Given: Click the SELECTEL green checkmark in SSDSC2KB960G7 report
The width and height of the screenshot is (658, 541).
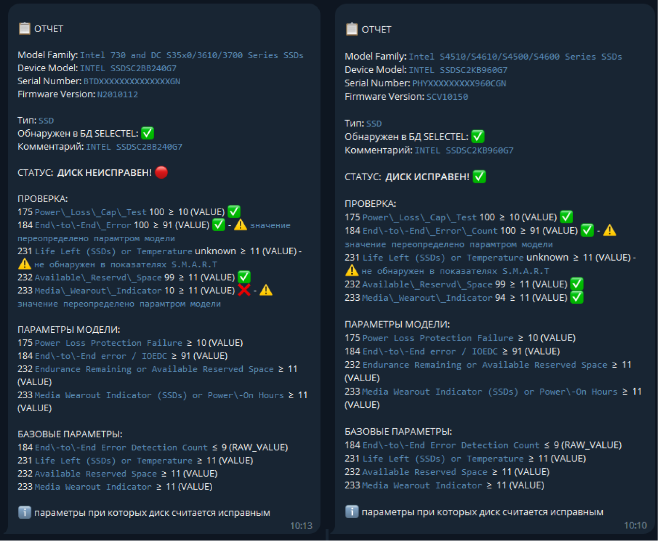Looking at the screenshot, I should point(478,137).
